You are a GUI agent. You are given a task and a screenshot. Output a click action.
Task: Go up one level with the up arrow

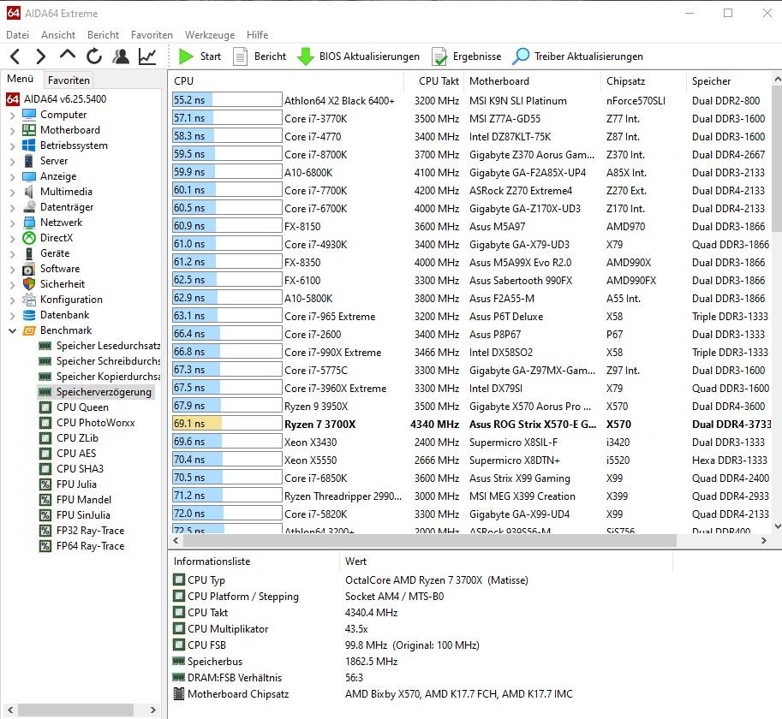[68, 55]
